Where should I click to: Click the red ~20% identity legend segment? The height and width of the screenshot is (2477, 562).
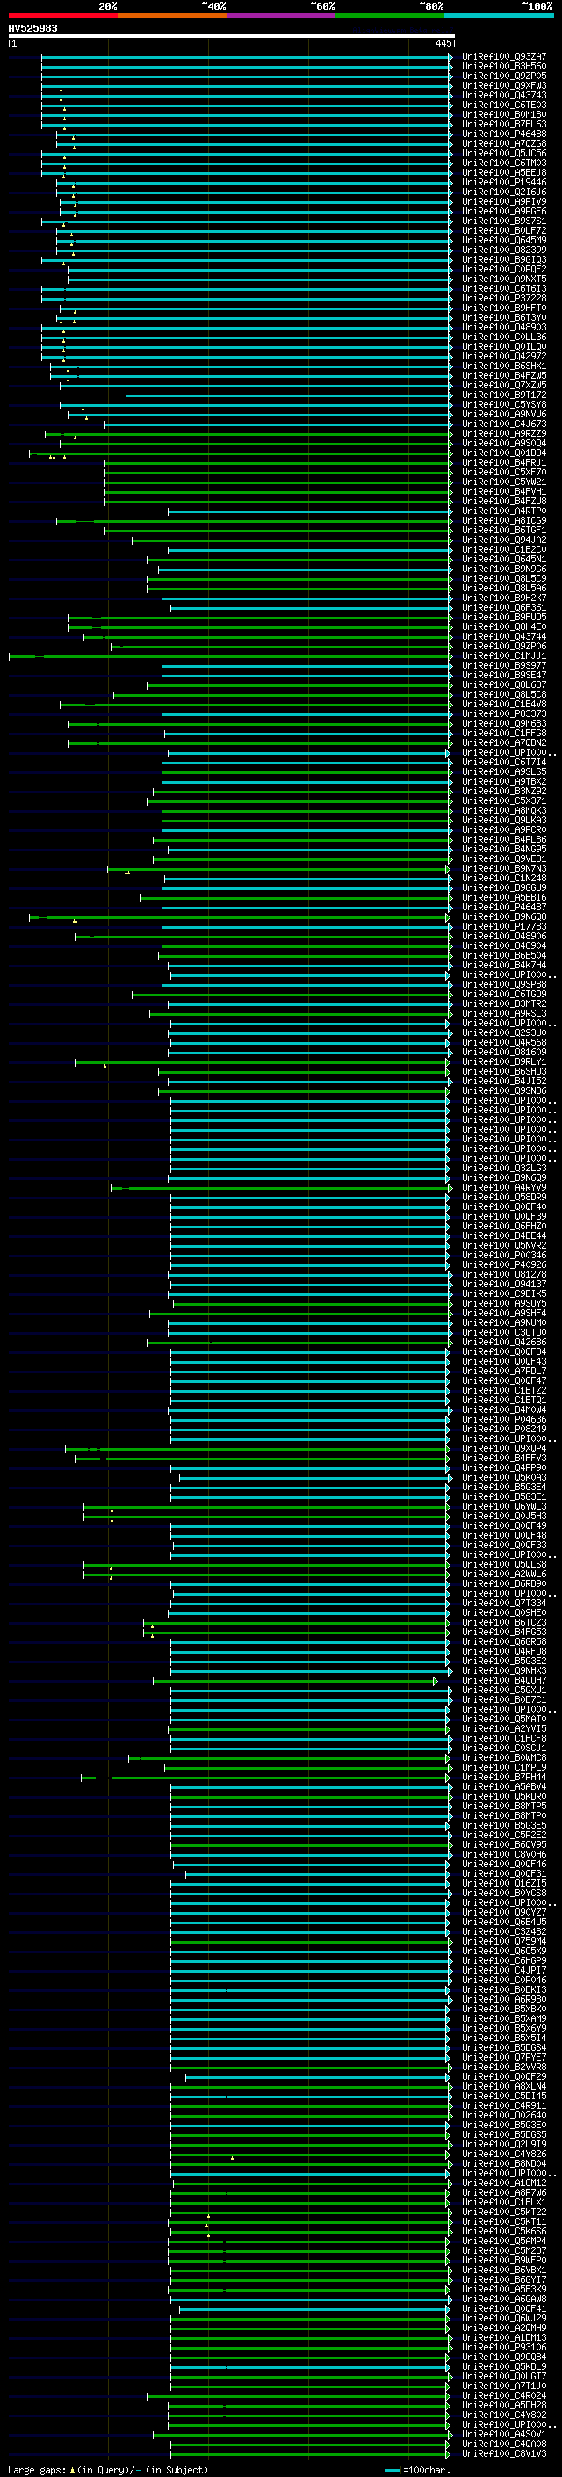(62, 16)
